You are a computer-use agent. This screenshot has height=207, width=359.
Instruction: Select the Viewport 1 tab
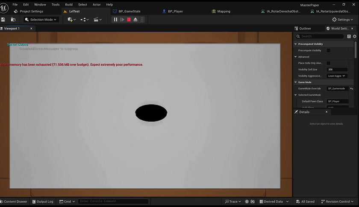coord(12,29)
